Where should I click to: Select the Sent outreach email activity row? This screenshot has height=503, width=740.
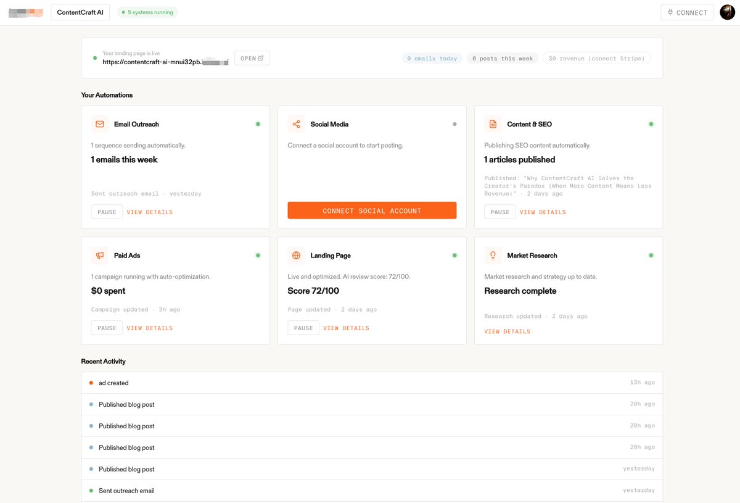click(x=372, y=491)
